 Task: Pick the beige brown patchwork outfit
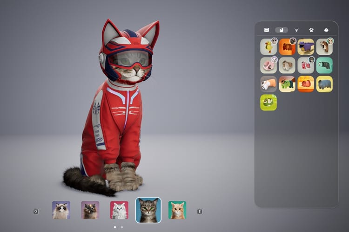287,65
